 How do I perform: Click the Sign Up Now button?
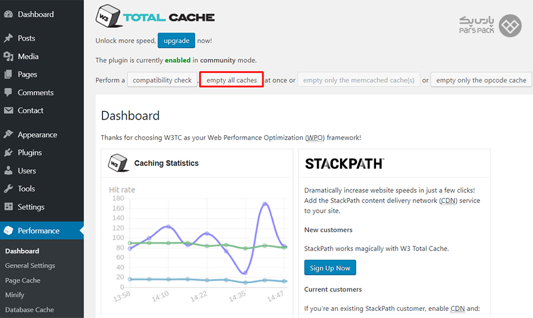[330, 268]
